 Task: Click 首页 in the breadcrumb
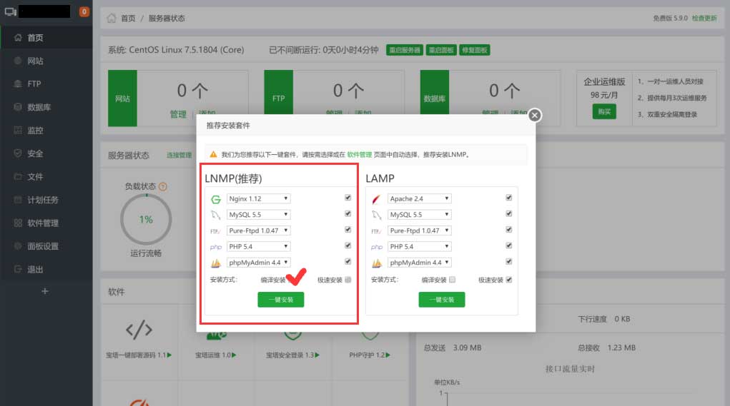[x=128, y=18]
